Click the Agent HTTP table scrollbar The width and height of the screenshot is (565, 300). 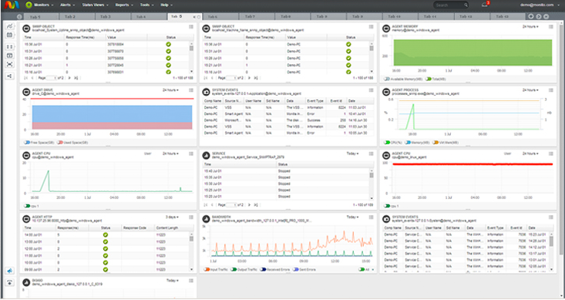tap(191, 251)
